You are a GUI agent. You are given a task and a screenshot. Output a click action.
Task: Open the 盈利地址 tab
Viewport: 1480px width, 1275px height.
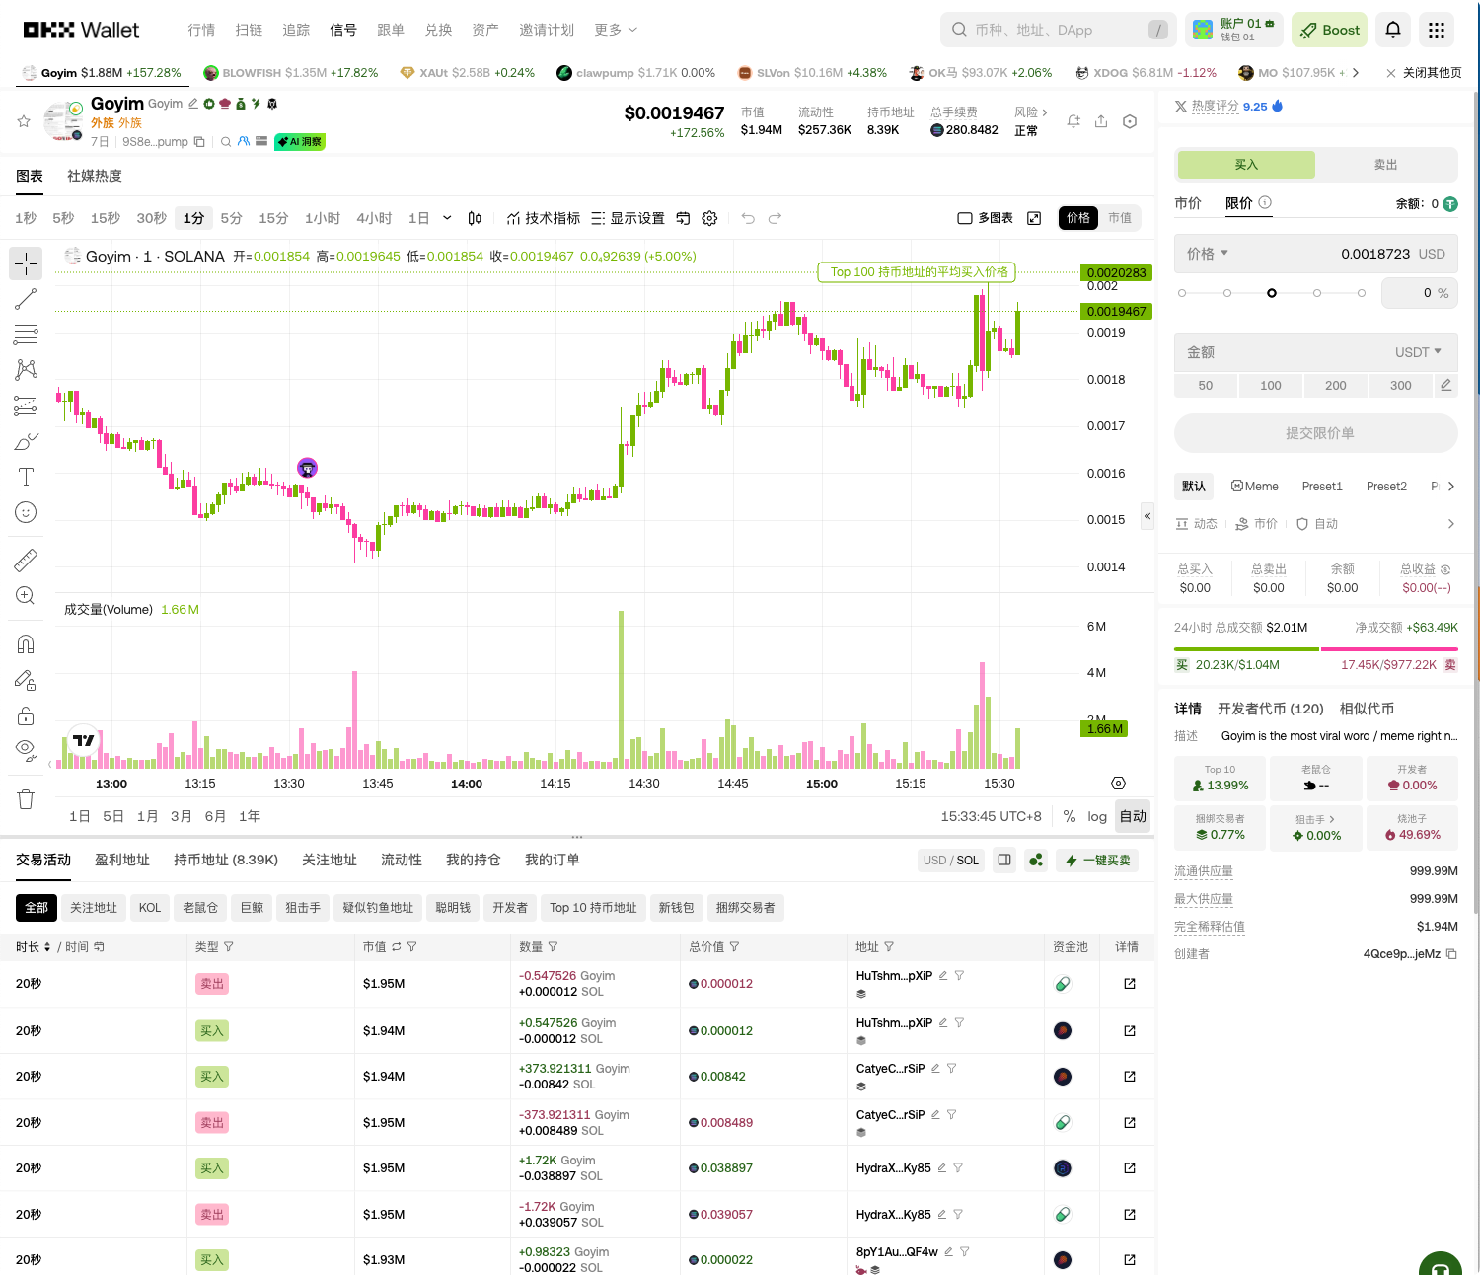point(122,860)
